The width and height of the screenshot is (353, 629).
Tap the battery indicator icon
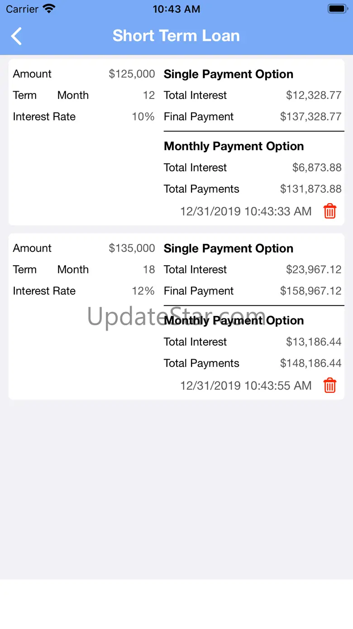point(337,9)
